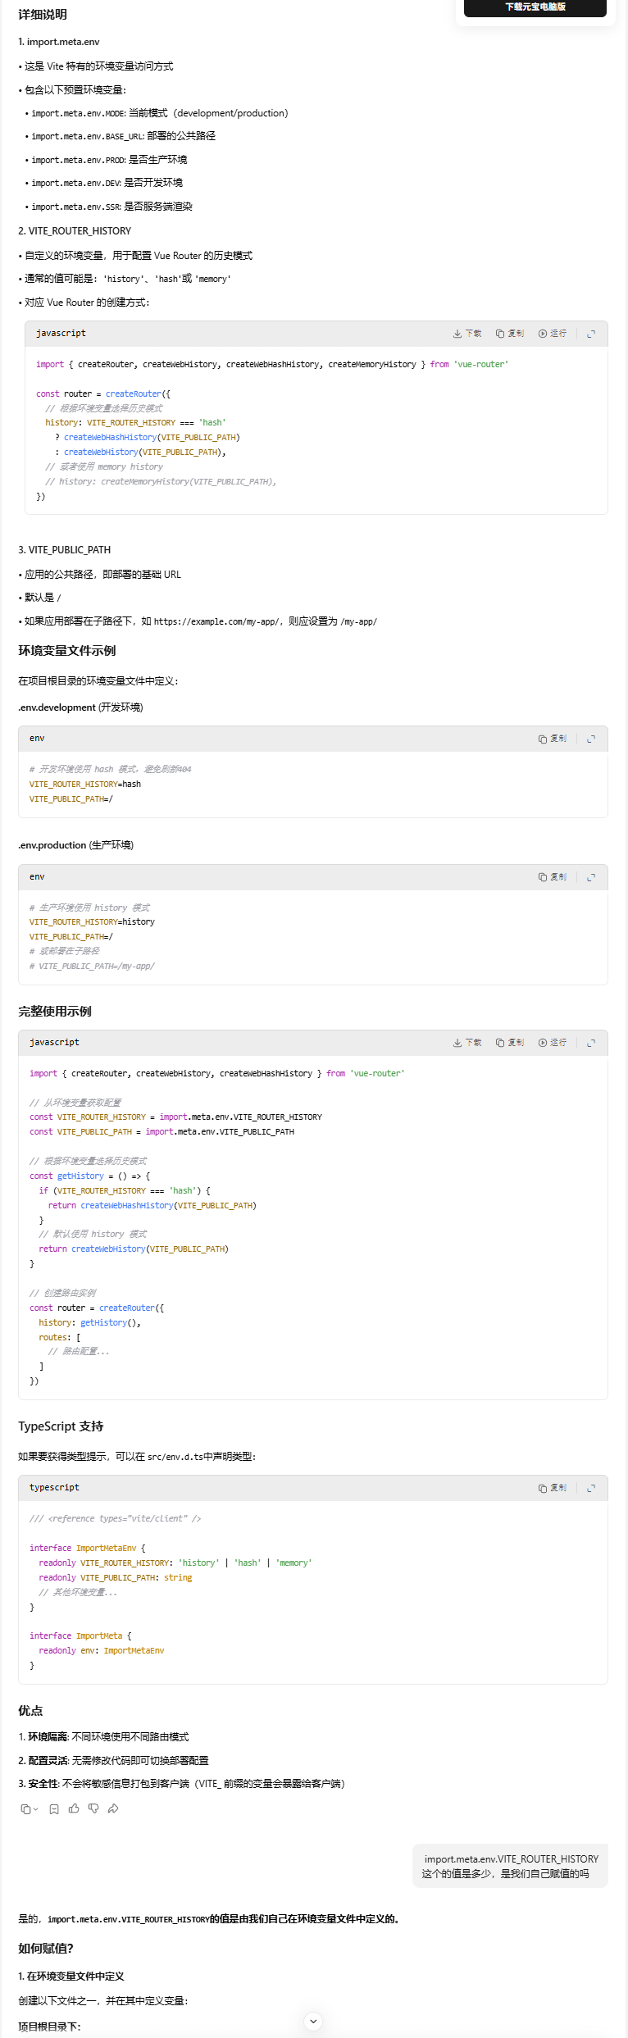Click the src/env.d.ts inline code
Screen dimensions: 628x2038
177,1457
